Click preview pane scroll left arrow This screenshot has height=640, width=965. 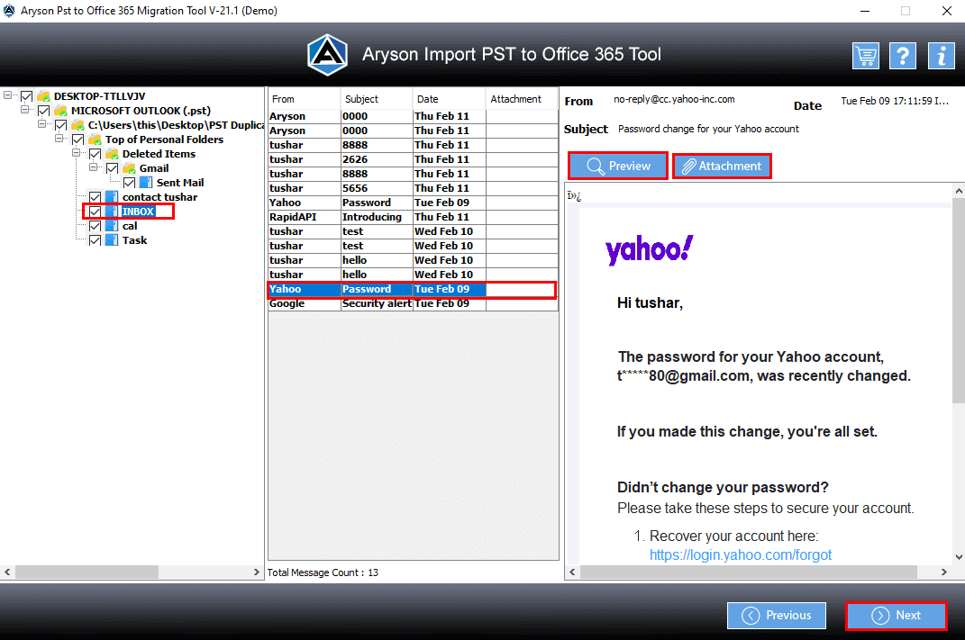click(x=572, y=572)
